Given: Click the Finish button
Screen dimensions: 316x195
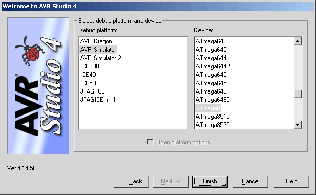Looking at the screenshot, I should coord(210,181).
